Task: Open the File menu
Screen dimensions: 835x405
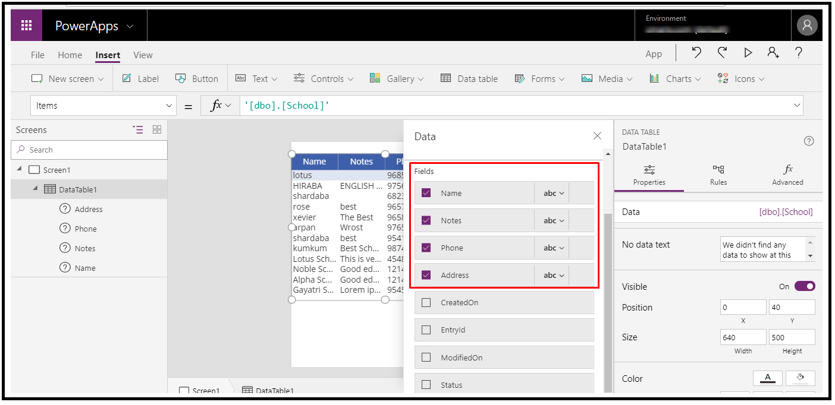Action: click(x=37, y=55)
